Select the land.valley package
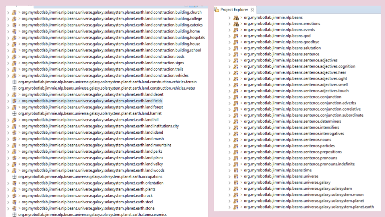 click(x=92, y=164)
